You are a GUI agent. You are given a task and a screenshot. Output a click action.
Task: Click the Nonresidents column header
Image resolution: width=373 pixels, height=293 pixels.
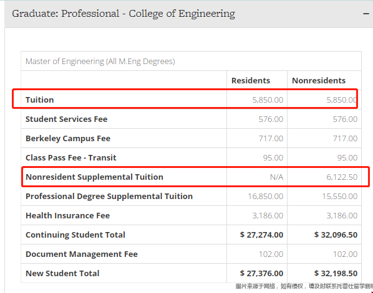(x=319, y=80)
